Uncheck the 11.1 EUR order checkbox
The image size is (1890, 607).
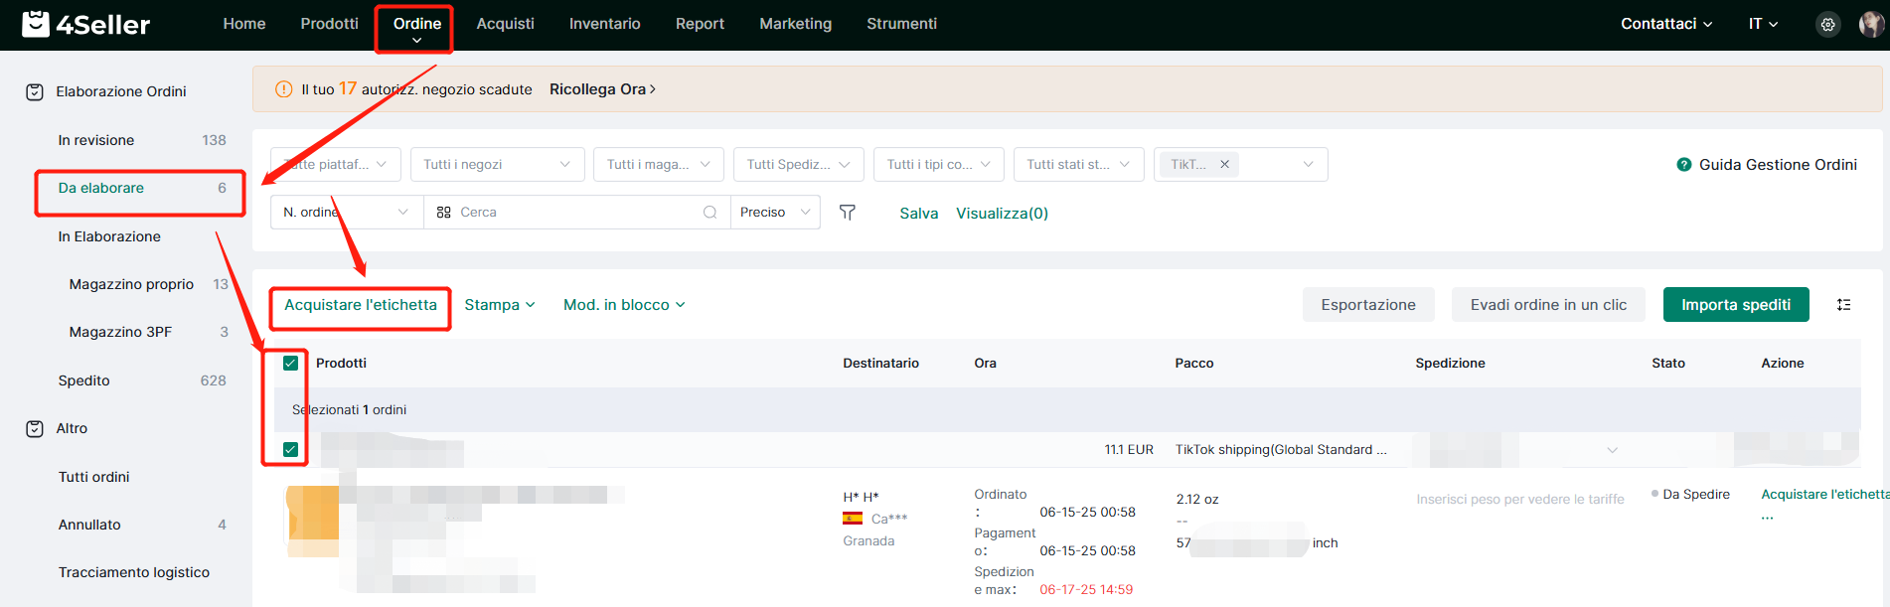(x=290, y=450)
